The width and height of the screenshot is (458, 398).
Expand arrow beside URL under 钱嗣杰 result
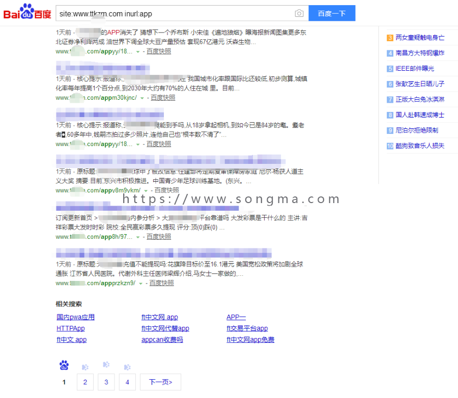click(x=138, y=145)
